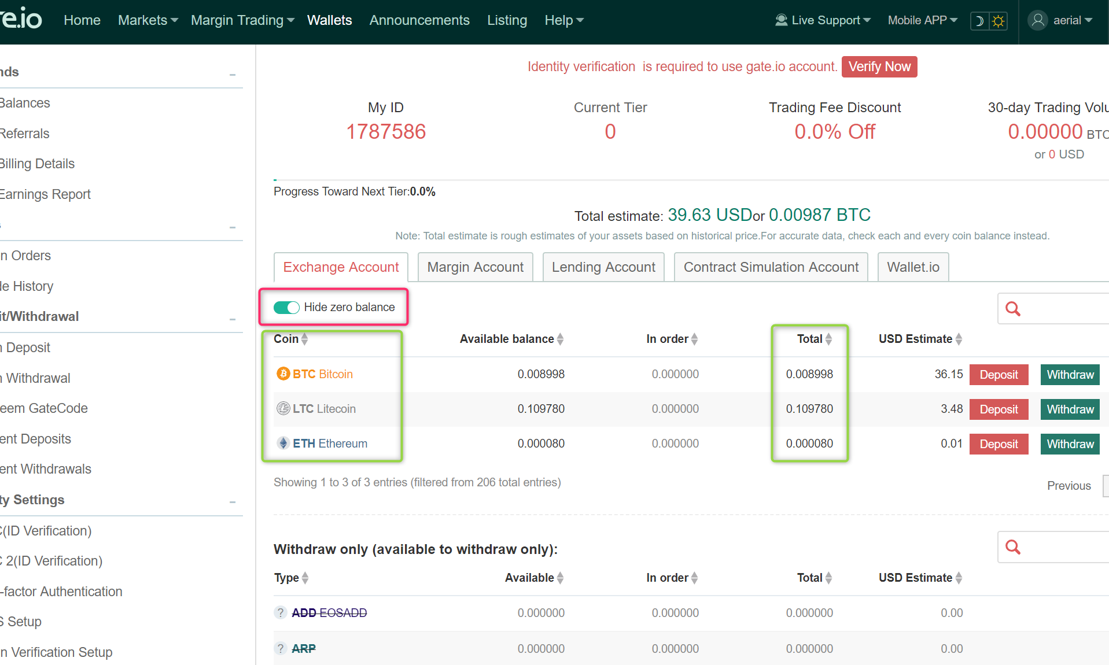Screen dimensions: 1109x665
Task: Switch to Wallet.io tab
Action: (913, 267)
